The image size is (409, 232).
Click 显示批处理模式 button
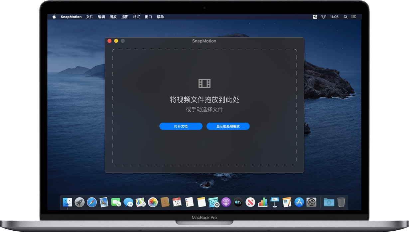(228, 126)
